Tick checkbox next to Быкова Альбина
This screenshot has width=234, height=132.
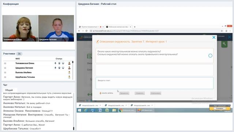tap(5, 73)
